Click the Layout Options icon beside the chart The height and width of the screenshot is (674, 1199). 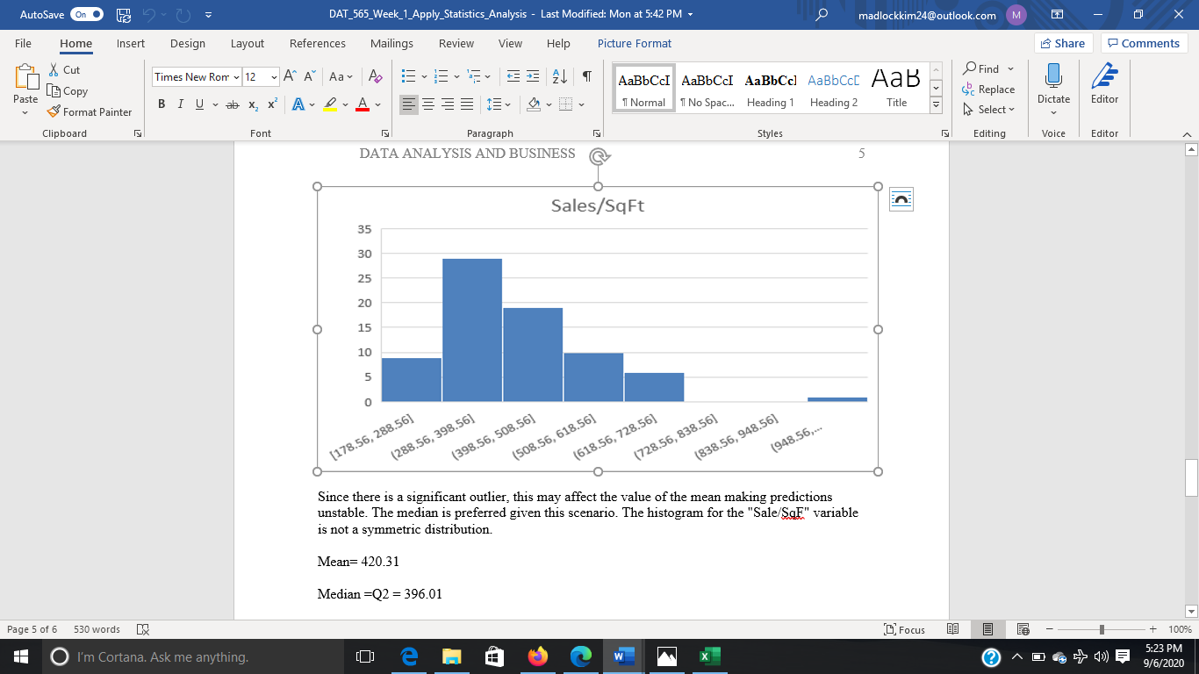901,199
